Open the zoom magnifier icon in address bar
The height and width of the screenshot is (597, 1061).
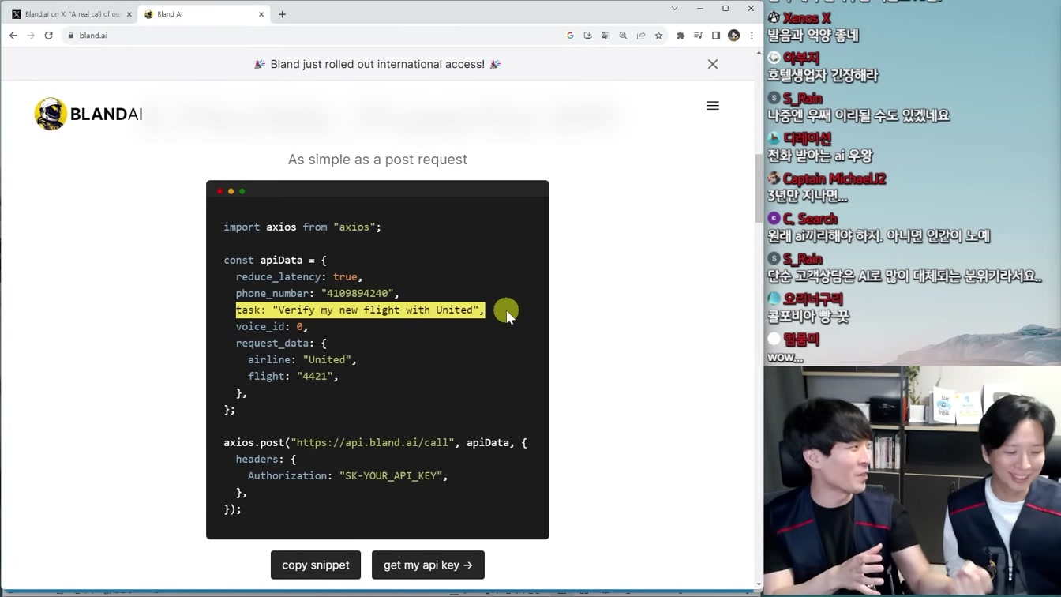pos(623,36)
